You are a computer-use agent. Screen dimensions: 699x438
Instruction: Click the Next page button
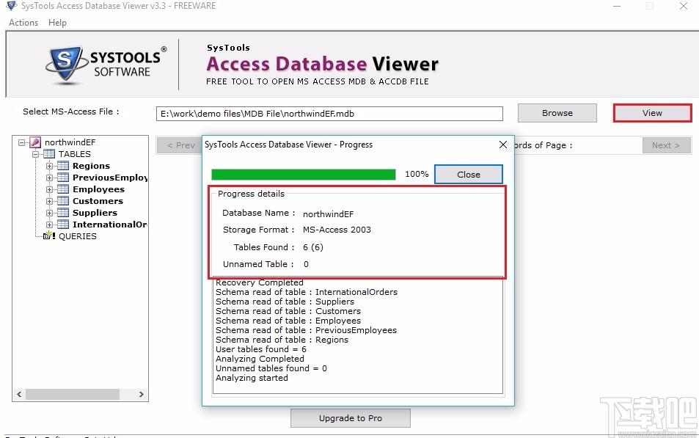coord(667,145)
